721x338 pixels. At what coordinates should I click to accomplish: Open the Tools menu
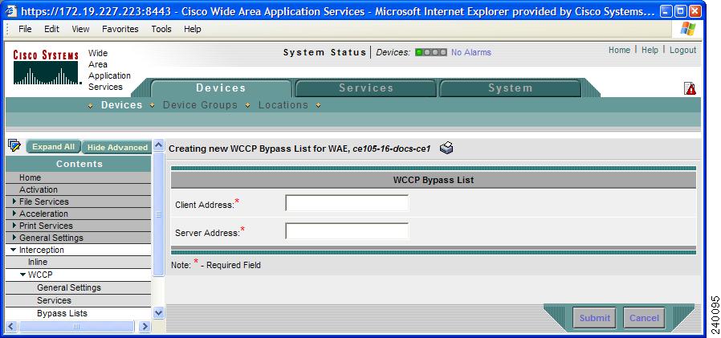pos(161,29)
